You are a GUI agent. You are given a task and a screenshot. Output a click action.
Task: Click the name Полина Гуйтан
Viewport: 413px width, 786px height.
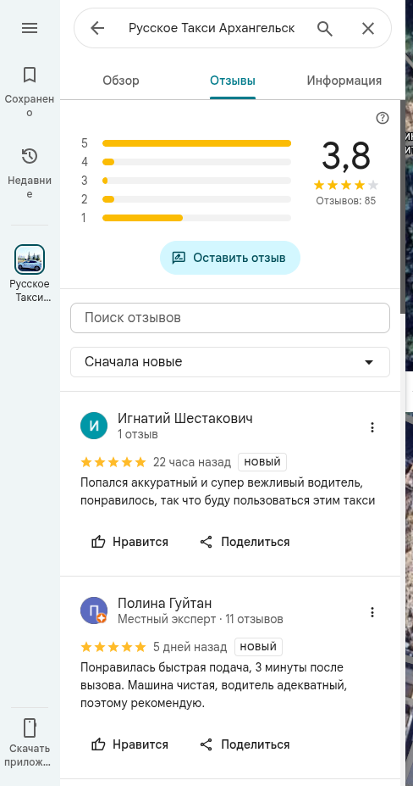165,603
